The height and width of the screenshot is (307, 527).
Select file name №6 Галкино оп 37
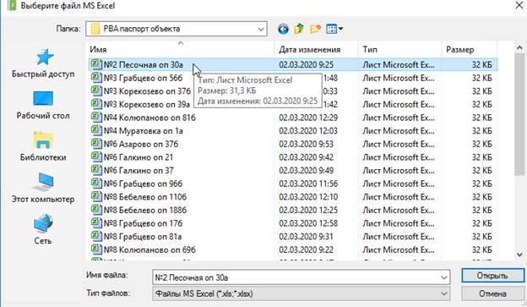pyautogui.click(x=139, y=171)
